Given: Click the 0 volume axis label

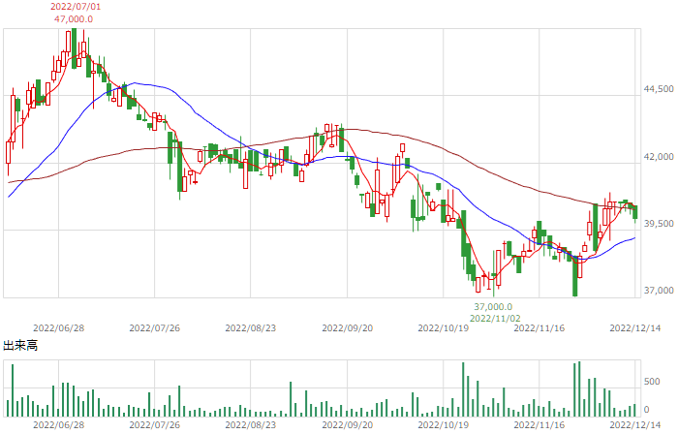Looking at the screenshot, I should point(646,410).
